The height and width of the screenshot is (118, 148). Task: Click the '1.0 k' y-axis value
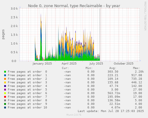point(14,44)
